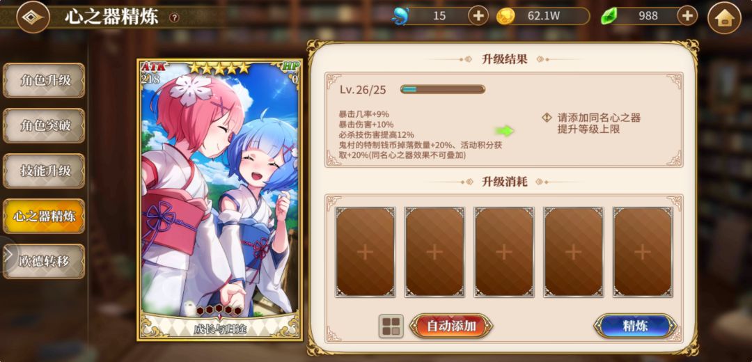This screenshot has height=362, width=752.
Task: Add more blue fish currency
Action: 478,16
